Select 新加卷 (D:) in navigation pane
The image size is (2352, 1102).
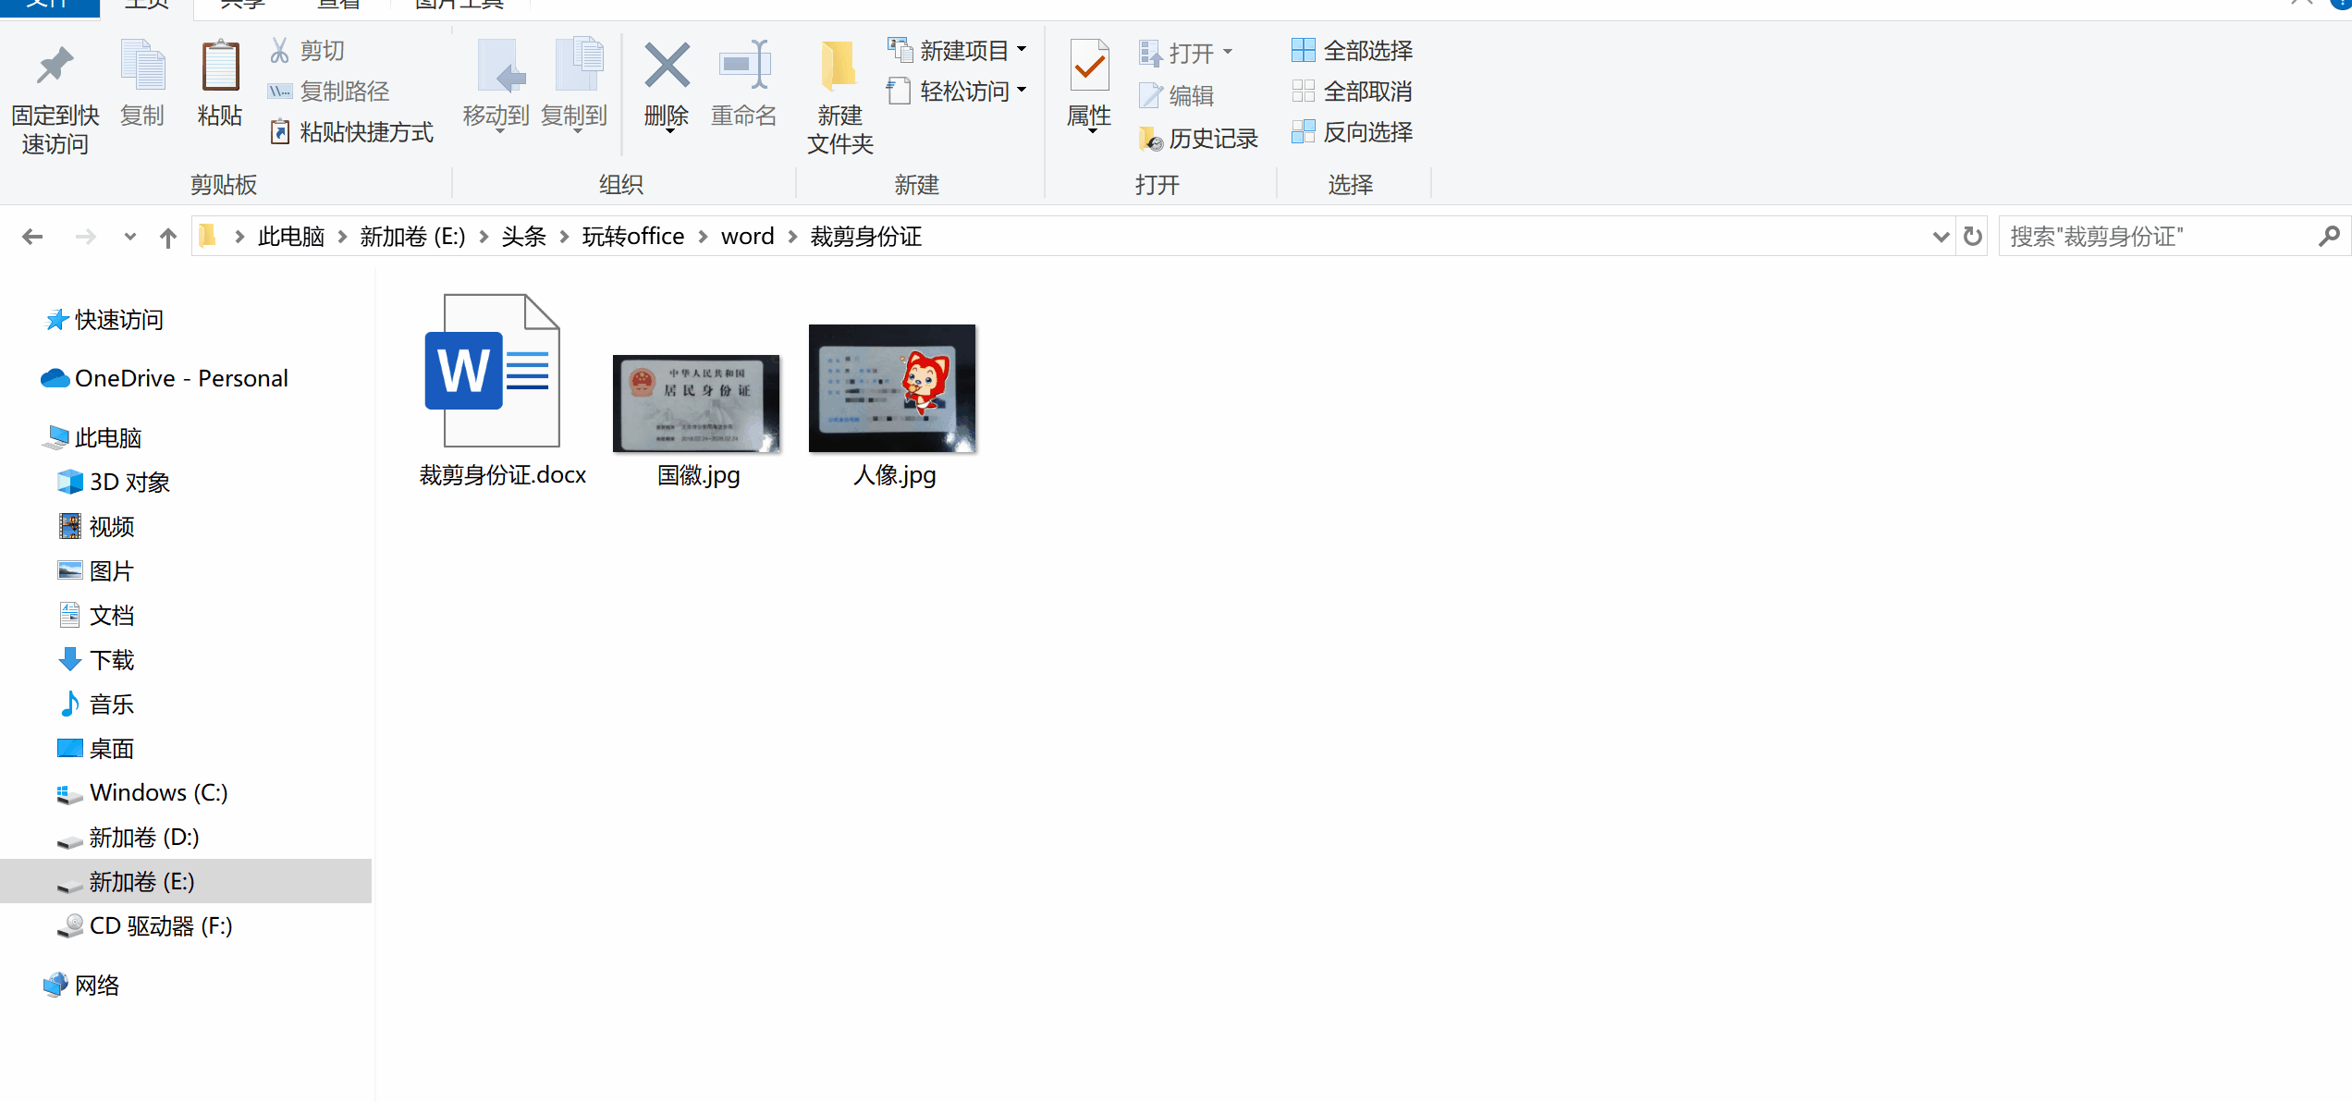pyautogui.click(x=143, y=837)
